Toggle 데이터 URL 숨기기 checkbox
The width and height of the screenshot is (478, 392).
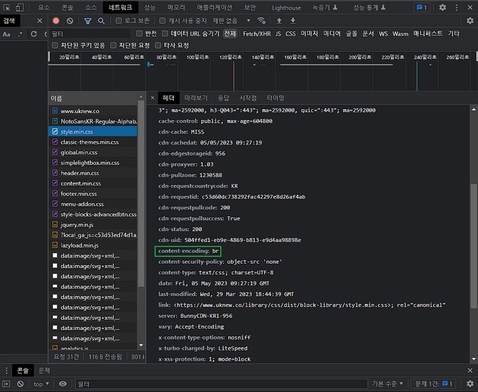(x=165, y=34)
